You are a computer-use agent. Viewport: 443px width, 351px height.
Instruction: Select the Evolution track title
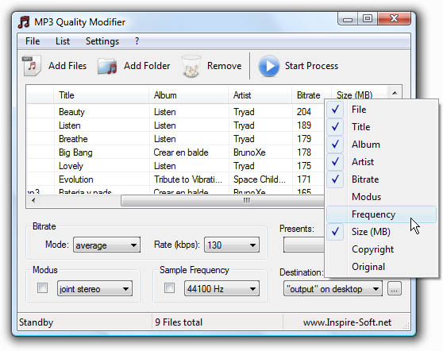point(76,179)
